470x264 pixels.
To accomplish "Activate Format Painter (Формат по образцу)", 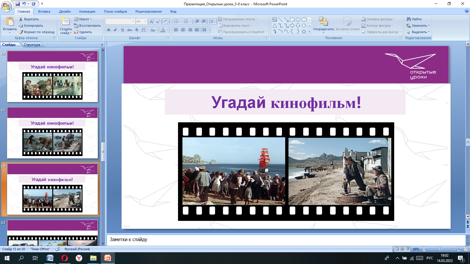I will tap(37, 32).
